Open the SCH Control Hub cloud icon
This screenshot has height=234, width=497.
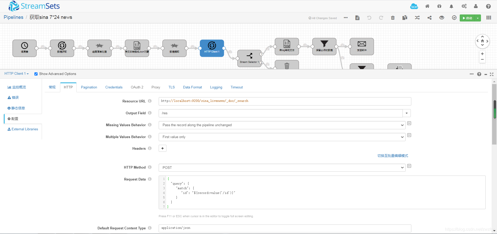414,6
